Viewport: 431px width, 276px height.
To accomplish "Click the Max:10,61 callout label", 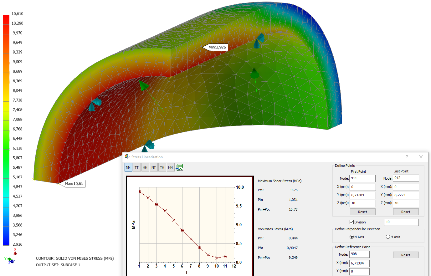I will (74, 184).
